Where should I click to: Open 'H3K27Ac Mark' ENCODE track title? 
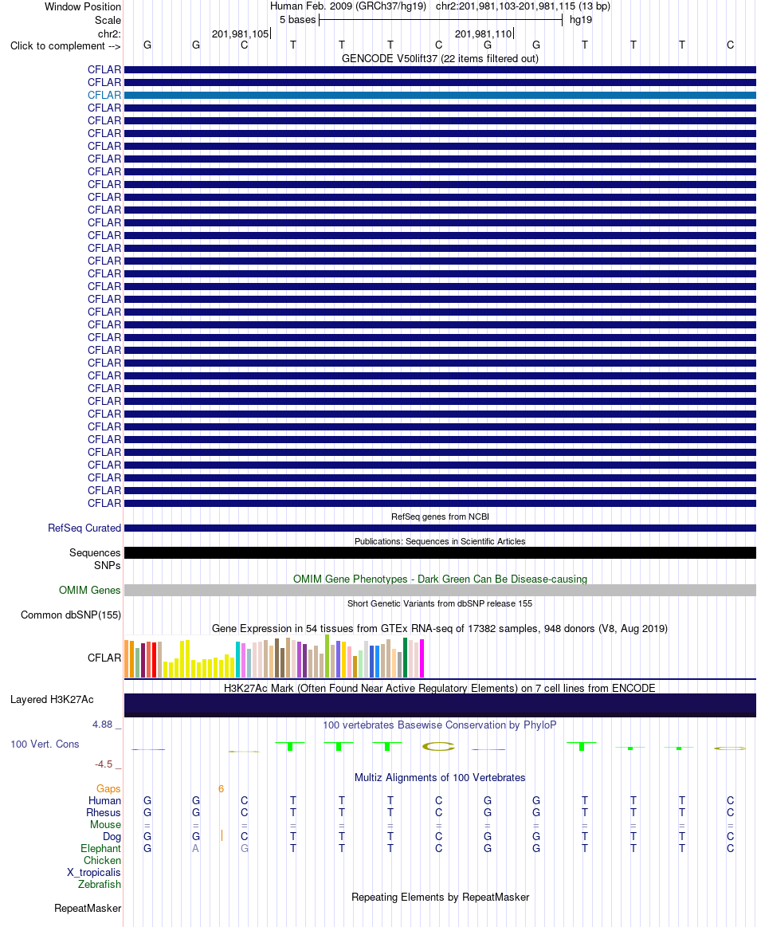click(x=440, y=688)
